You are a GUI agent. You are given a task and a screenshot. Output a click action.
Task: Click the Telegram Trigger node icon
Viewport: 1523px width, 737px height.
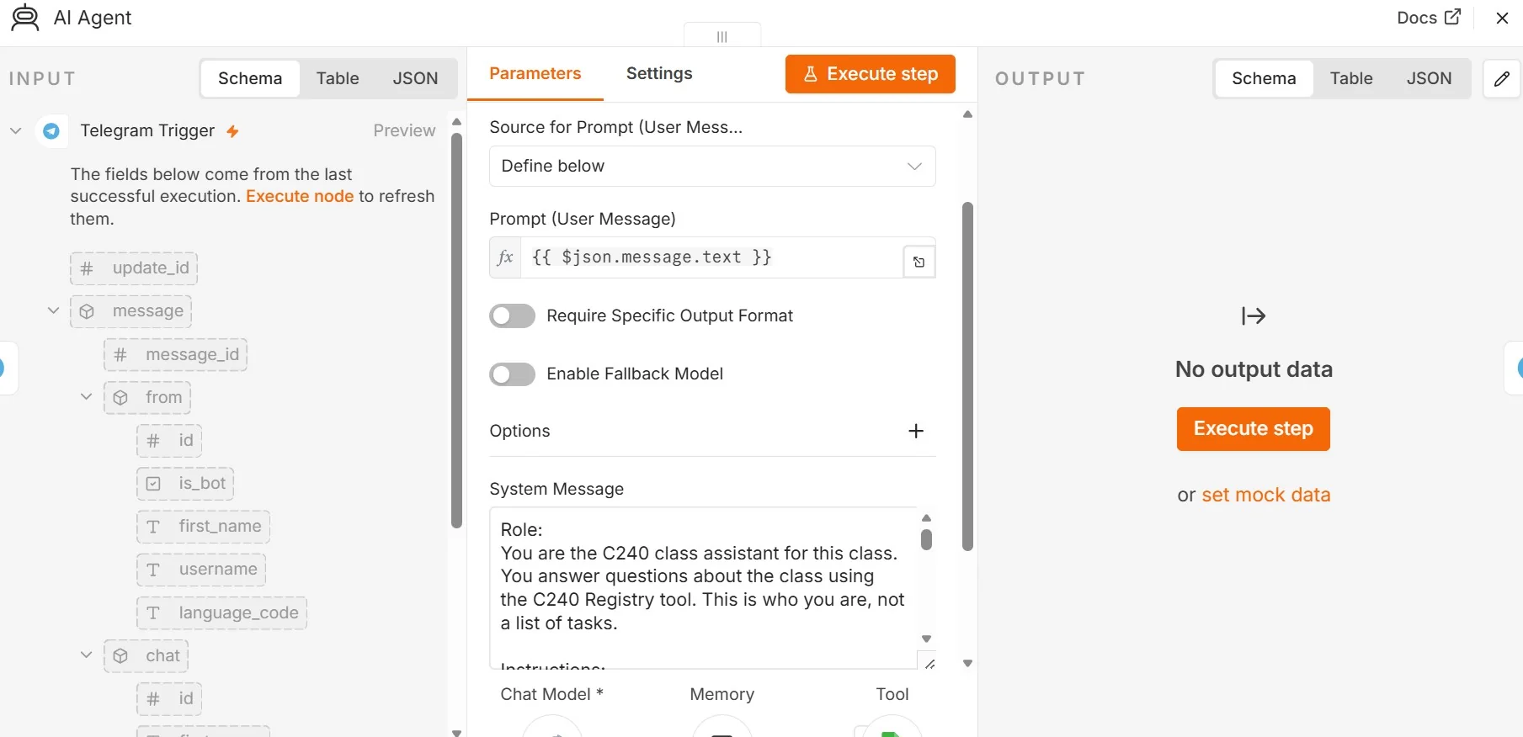[x=51, y=131]
